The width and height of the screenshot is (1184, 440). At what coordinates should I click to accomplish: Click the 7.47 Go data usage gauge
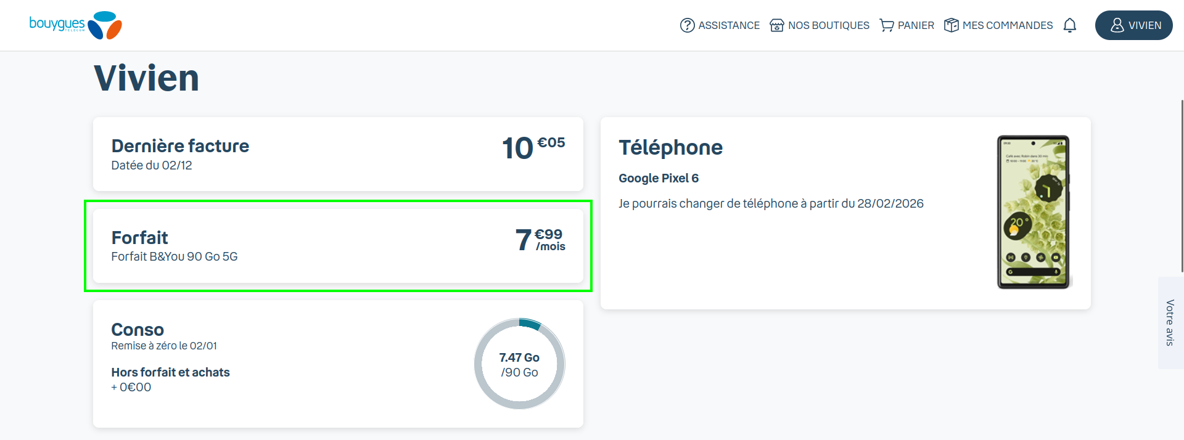[x=519, y=364]
